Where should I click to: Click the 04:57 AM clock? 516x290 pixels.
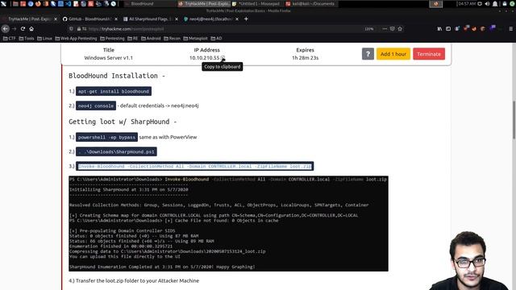(x=467, y=4)
